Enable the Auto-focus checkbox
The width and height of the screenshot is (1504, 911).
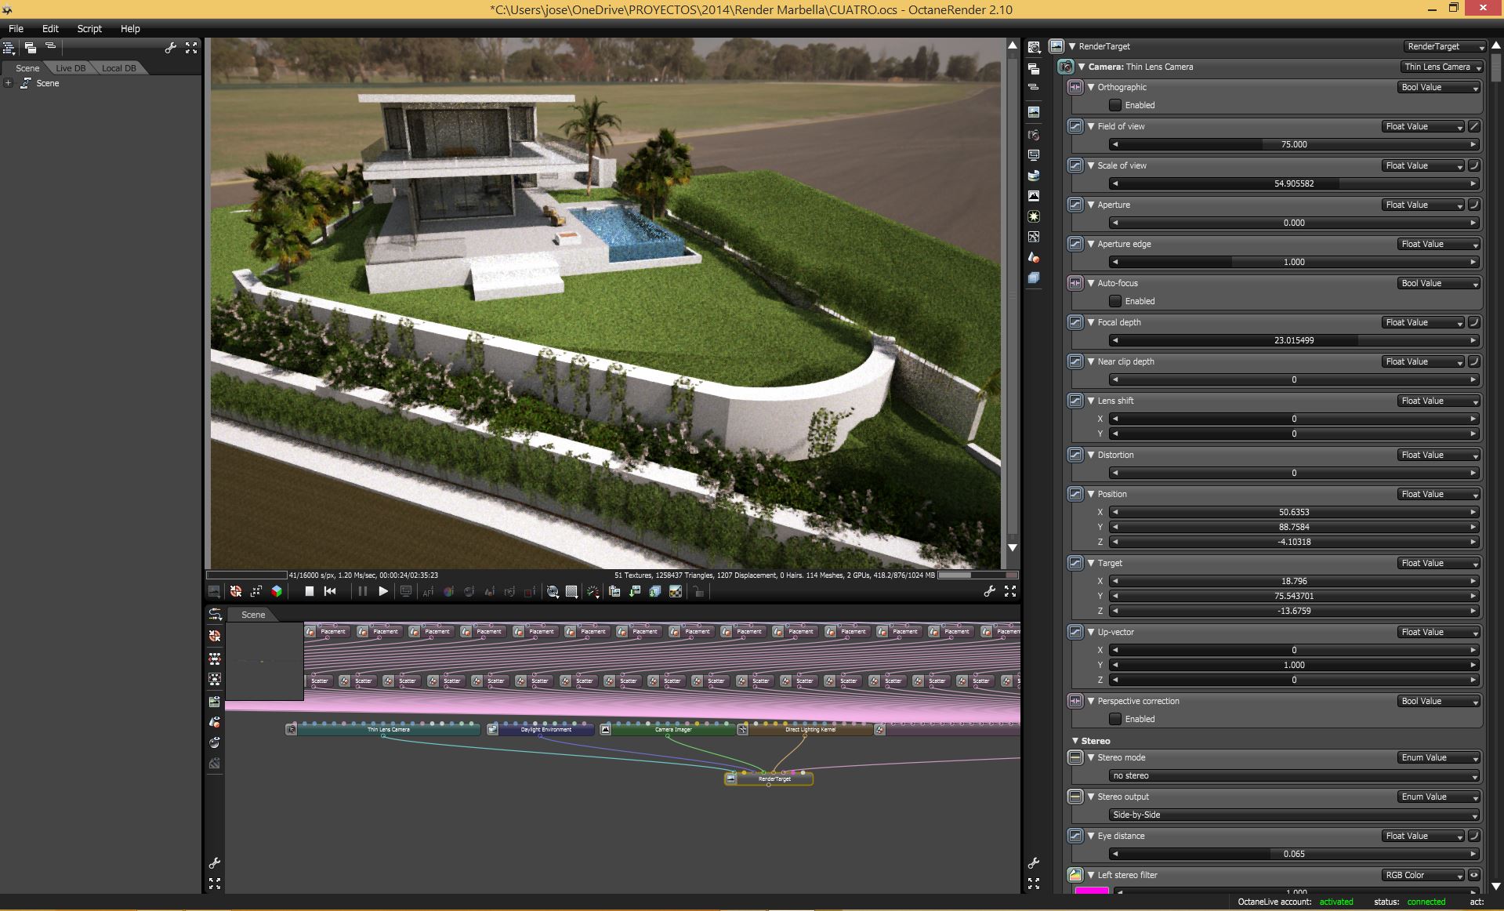(x=1115, y=301)
